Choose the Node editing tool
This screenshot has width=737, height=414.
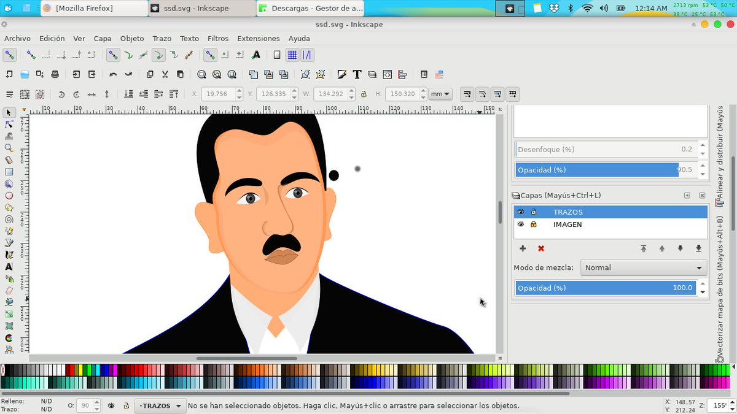point(9,125)
